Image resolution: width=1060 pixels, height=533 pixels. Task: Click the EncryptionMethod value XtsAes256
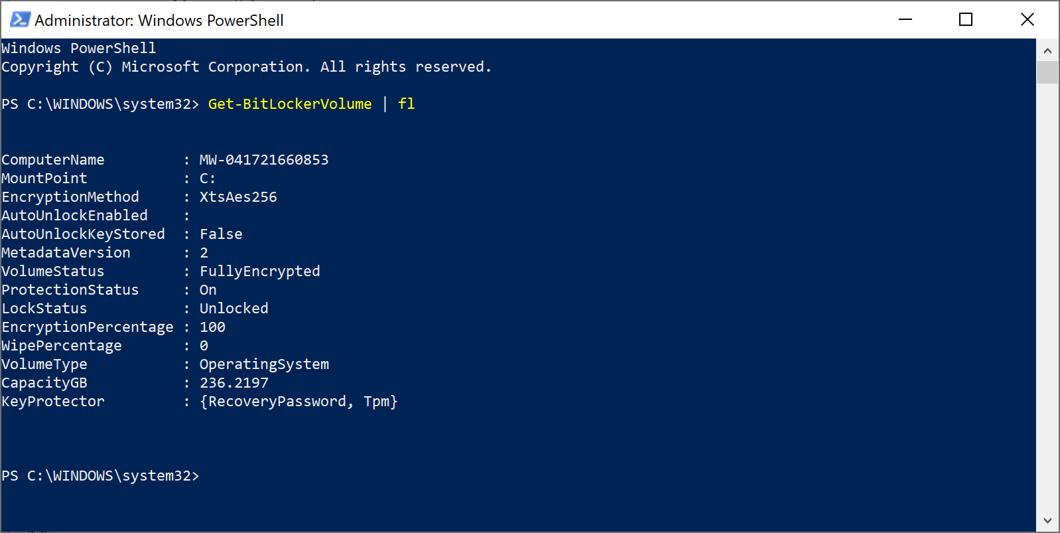(x=238, y=196)
